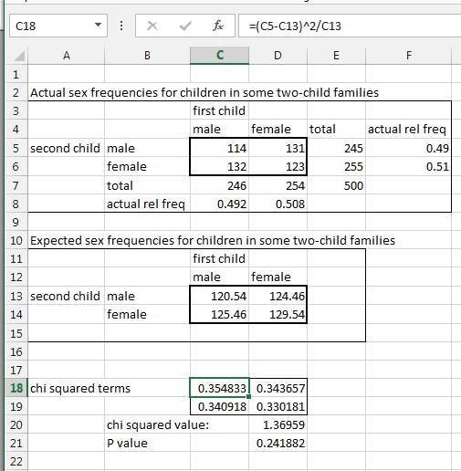This screenshot has width=461, height=471.
Task: Click the 'first child' cell in row 11
Action: click(x=219, y=258)
